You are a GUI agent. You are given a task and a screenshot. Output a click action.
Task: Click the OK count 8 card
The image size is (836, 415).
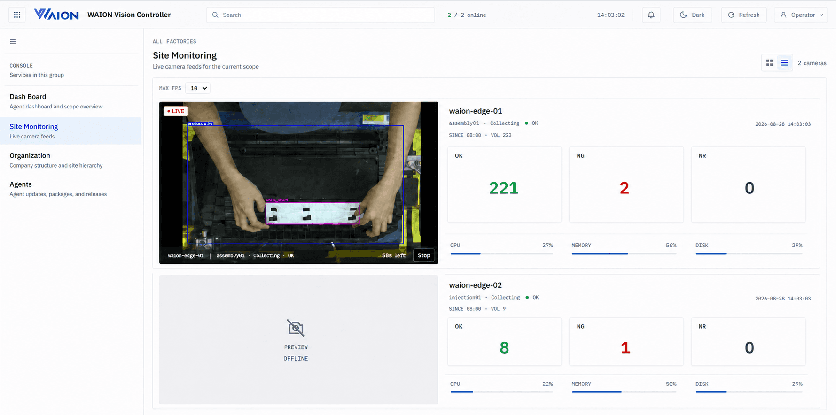pyautogui.click(x=504, y=342)
